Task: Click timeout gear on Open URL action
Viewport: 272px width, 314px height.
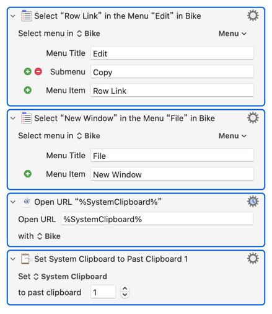Action: point(253,202)
